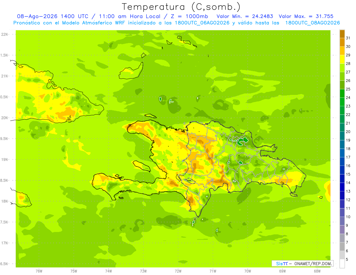Click the '31' color bar label

click(x=348, y=38)
